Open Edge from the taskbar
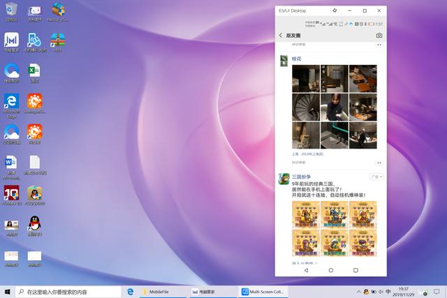The height and width of the screenshot is (298, 447). point(131,292)
